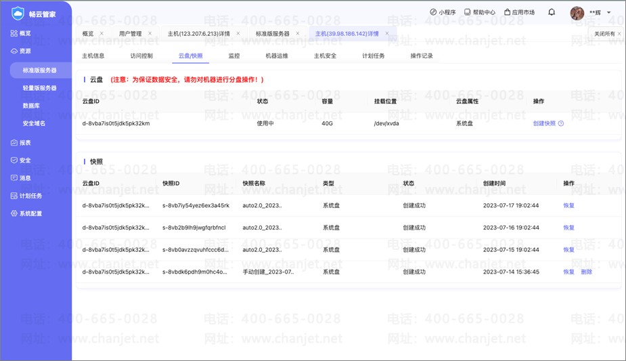
Task: Open 报表 reports in sidebar
Action: (x=25, y=143)
